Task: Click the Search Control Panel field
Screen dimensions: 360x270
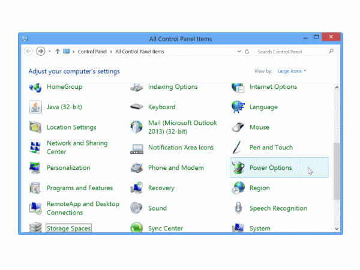Action: point(291,52)
